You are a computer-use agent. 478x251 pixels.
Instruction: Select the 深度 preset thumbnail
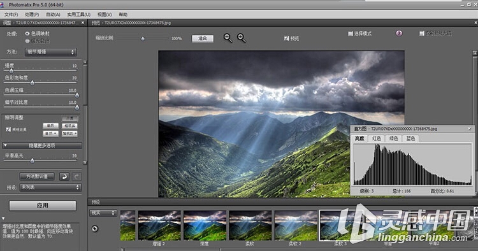tap(205, 226)
